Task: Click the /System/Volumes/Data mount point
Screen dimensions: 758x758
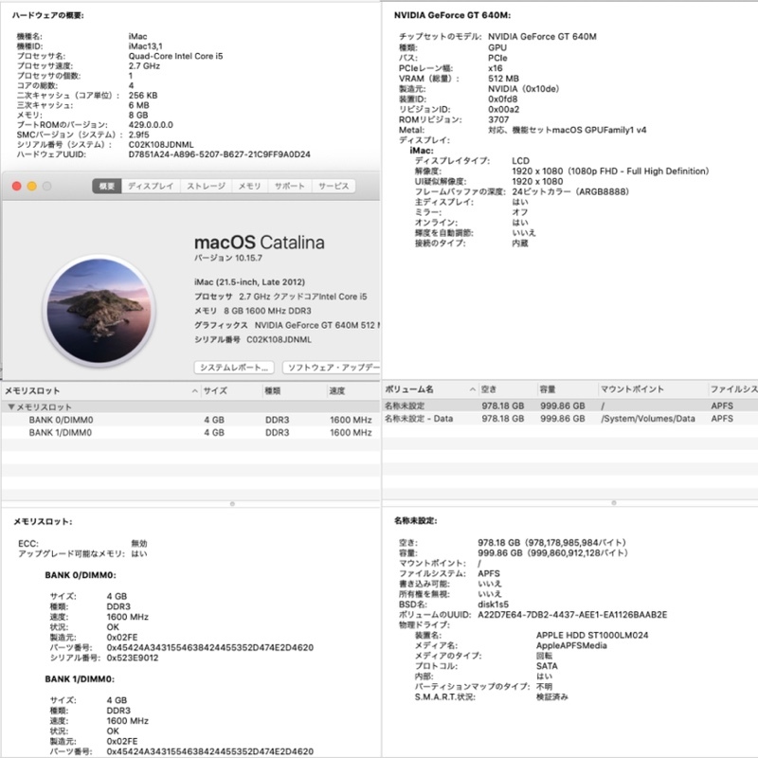Action: click(x=648, y=419)
